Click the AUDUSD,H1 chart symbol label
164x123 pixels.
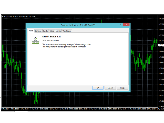click(x=8, y=16)
